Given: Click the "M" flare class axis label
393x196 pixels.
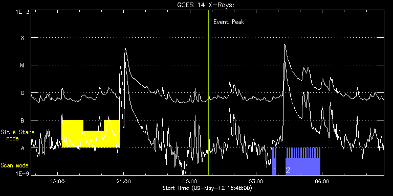Looking at the screenshot, I should [x=23, y=65].
